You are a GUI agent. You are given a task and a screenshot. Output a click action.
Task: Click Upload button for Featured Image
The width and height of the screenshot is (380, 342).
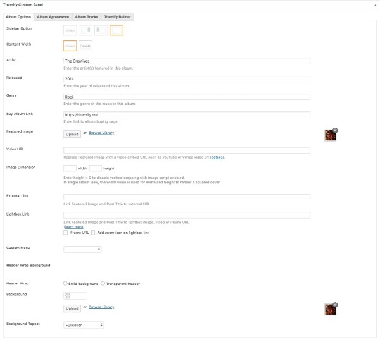[72, 134]
